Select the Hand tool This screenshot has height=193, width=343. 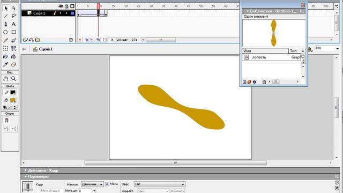pos(6,79)
